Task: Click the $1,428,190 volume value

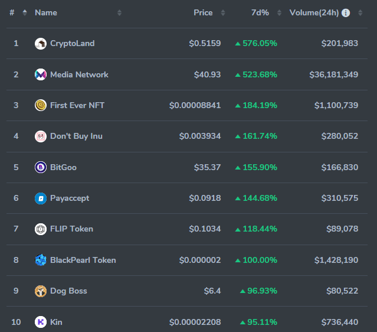Action: pyautogui.click(x=336, y=260)
